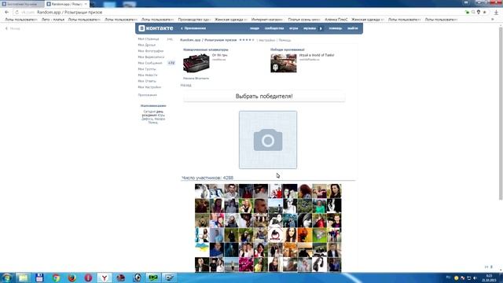Open the Opera browser icon on taskbar

(88, 277)
